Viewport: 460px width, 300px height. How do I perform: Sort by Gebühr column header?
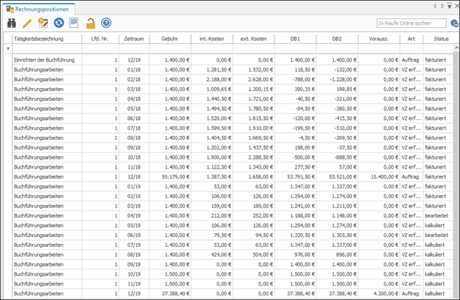click(170, 39)
